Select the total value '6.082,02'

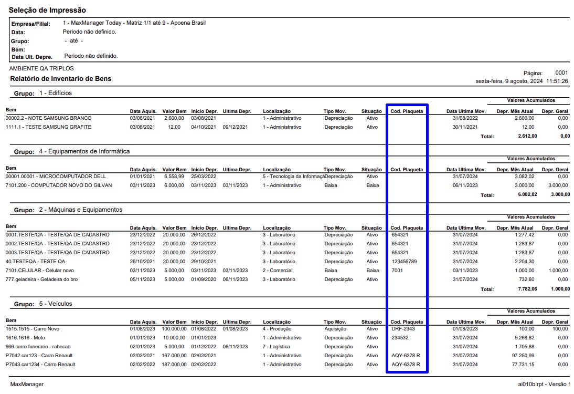click(527, 194)
